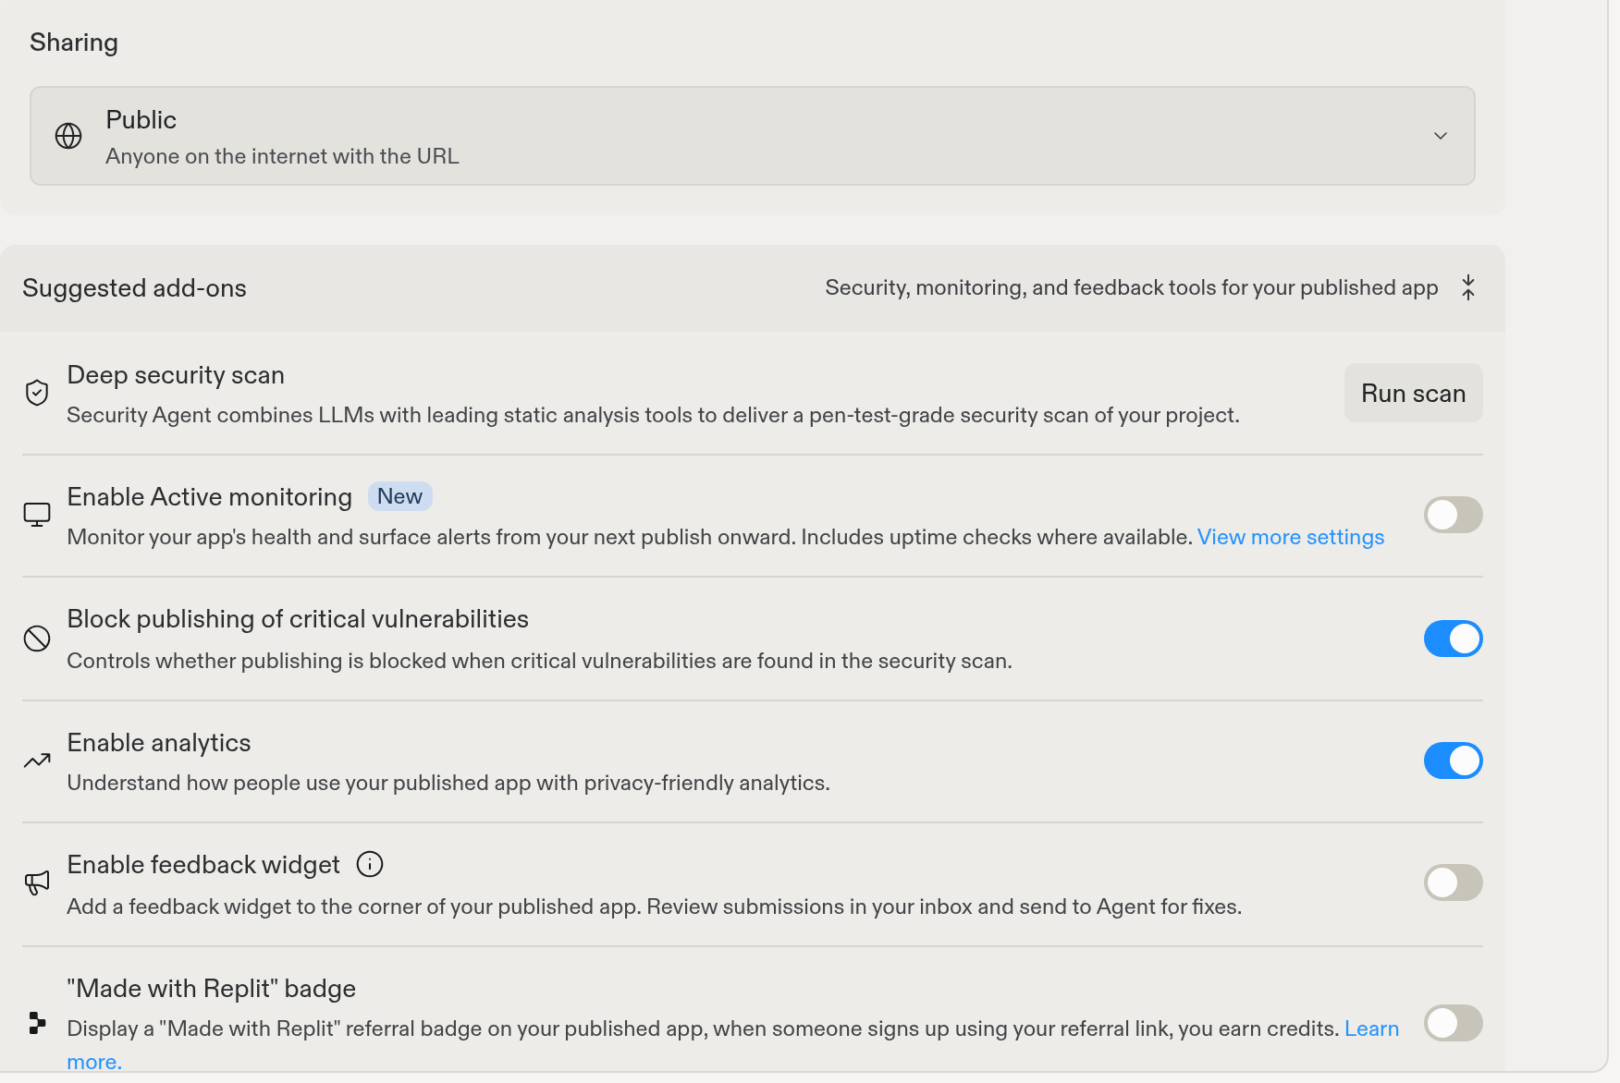Open the View more settings link
1620x1083 pixels.
[1291, 537]
